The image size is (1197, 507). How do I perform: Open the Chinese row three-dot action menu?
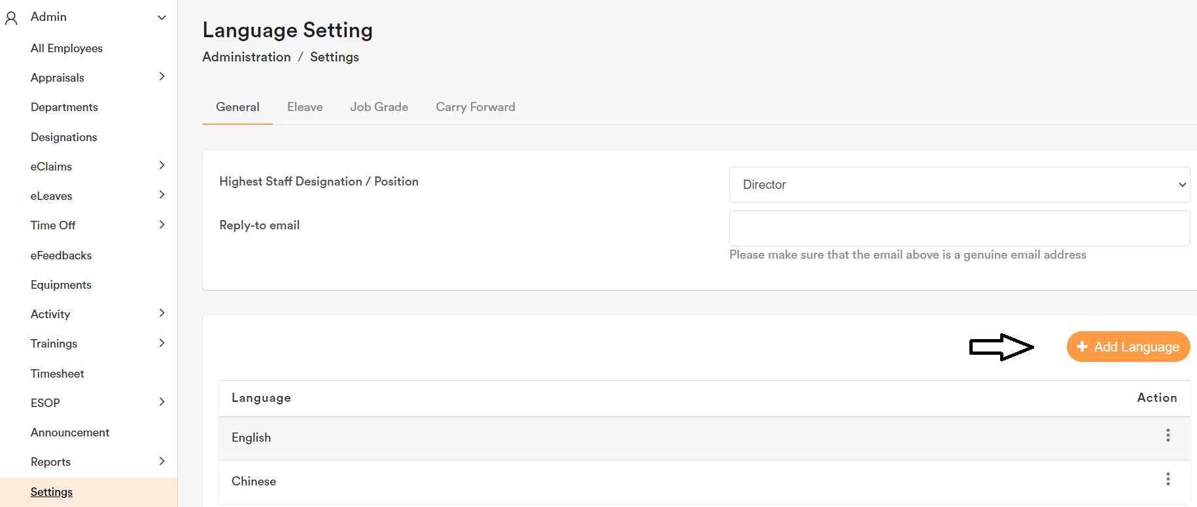click(1168, 480)
